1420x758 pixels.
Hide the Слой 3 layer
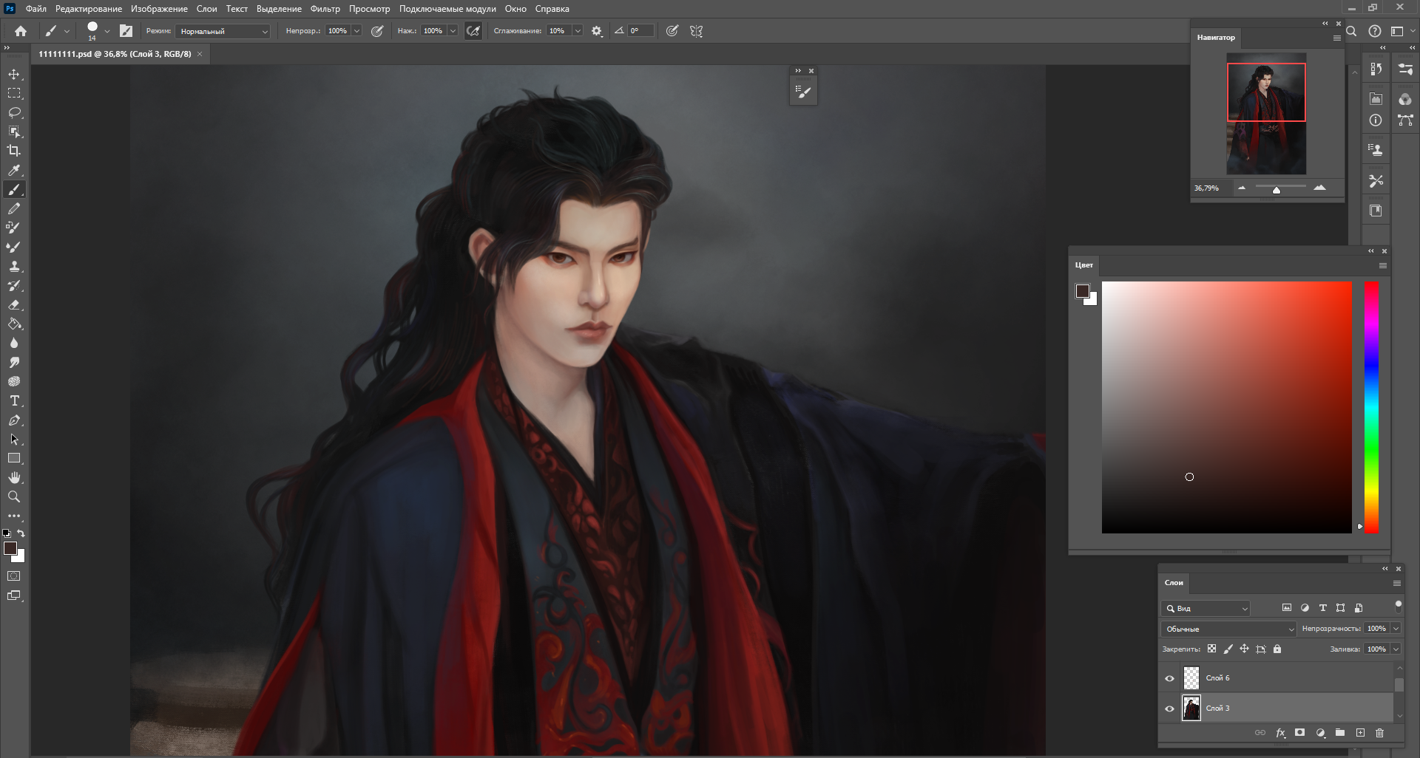[1169, 709]
